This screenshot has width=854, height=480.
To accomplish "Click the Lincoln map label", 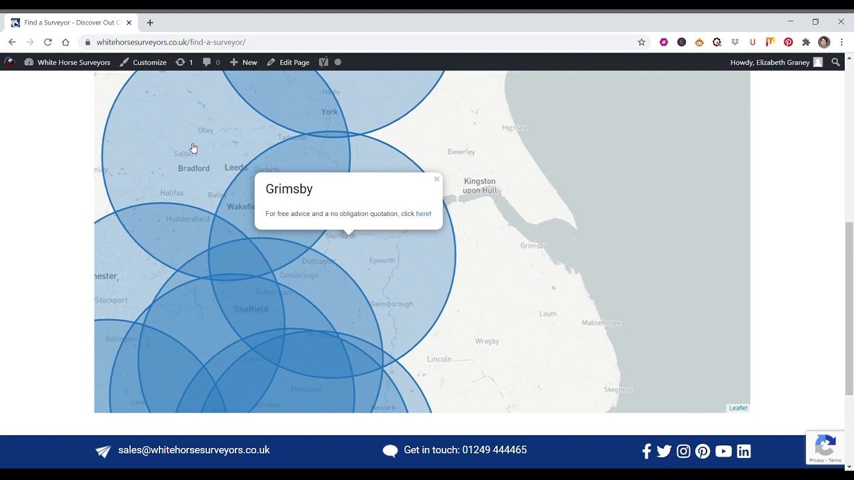I will pos(439,359).
